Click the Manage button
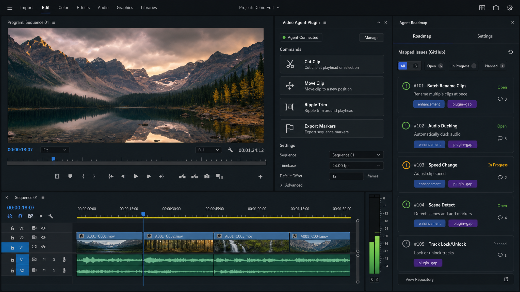Image resolution: width=520 pixels, height=292 pixels. (371, 38)
